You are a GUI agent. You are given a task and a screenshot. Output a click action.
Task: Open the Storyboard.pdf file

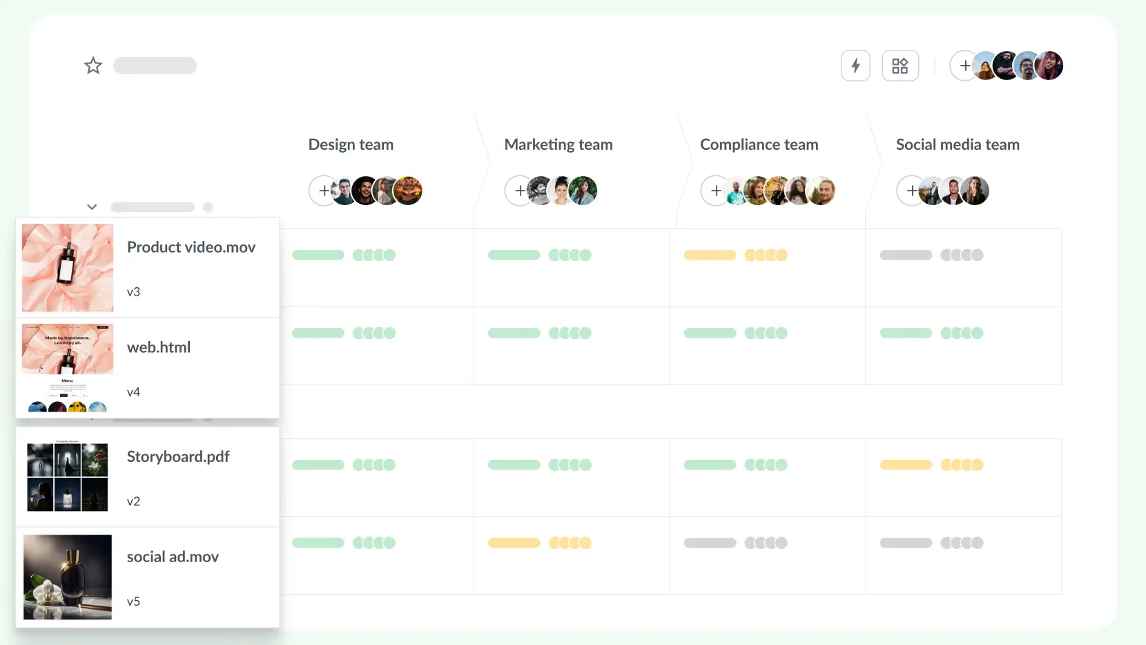178,456
